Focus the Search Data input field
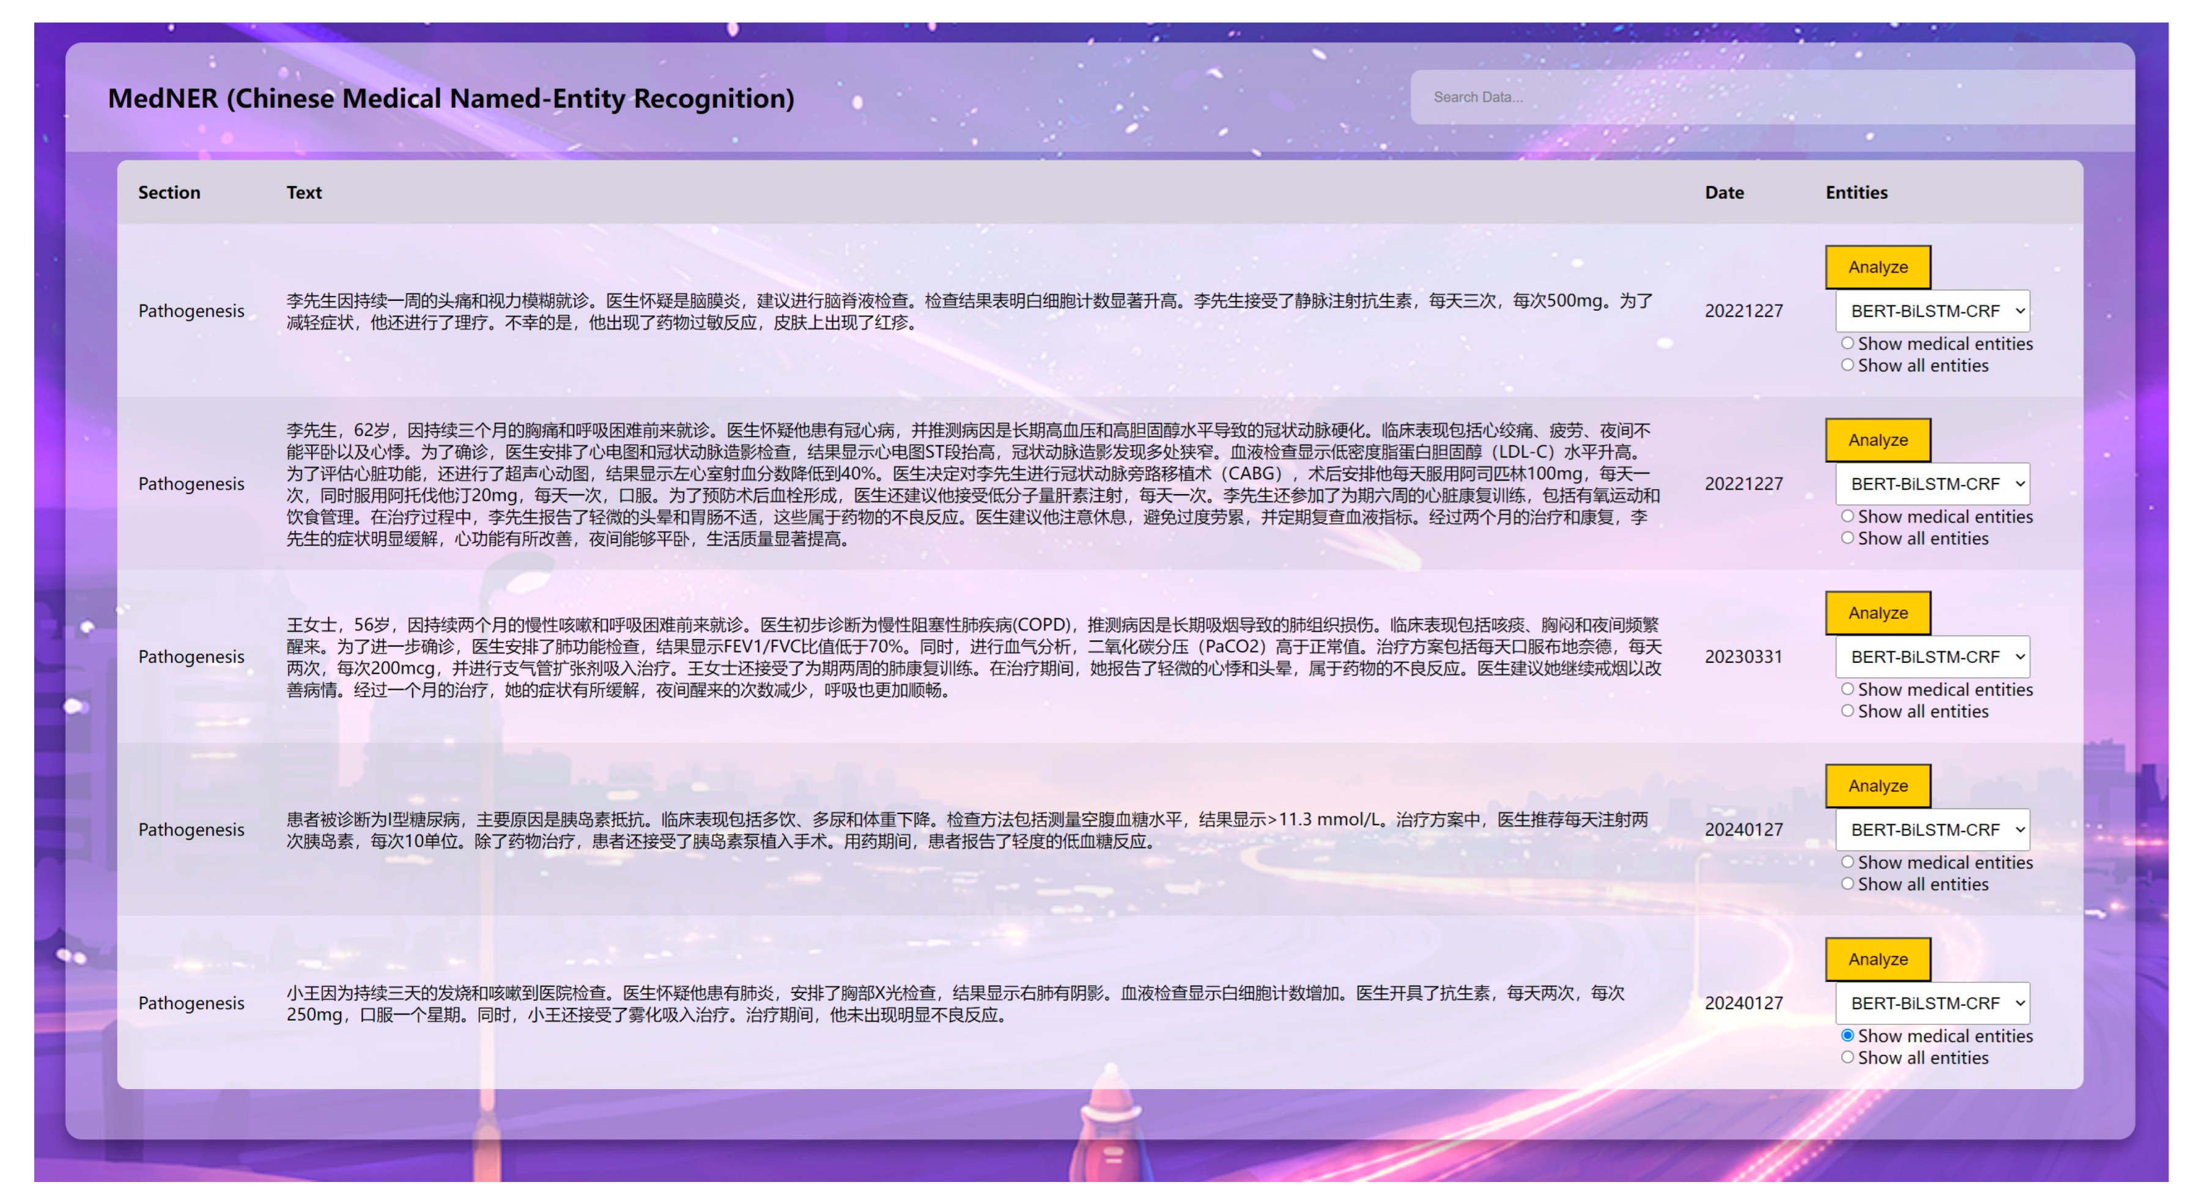Viewport: 2188px width, 1204px height. coord(1772,97)
